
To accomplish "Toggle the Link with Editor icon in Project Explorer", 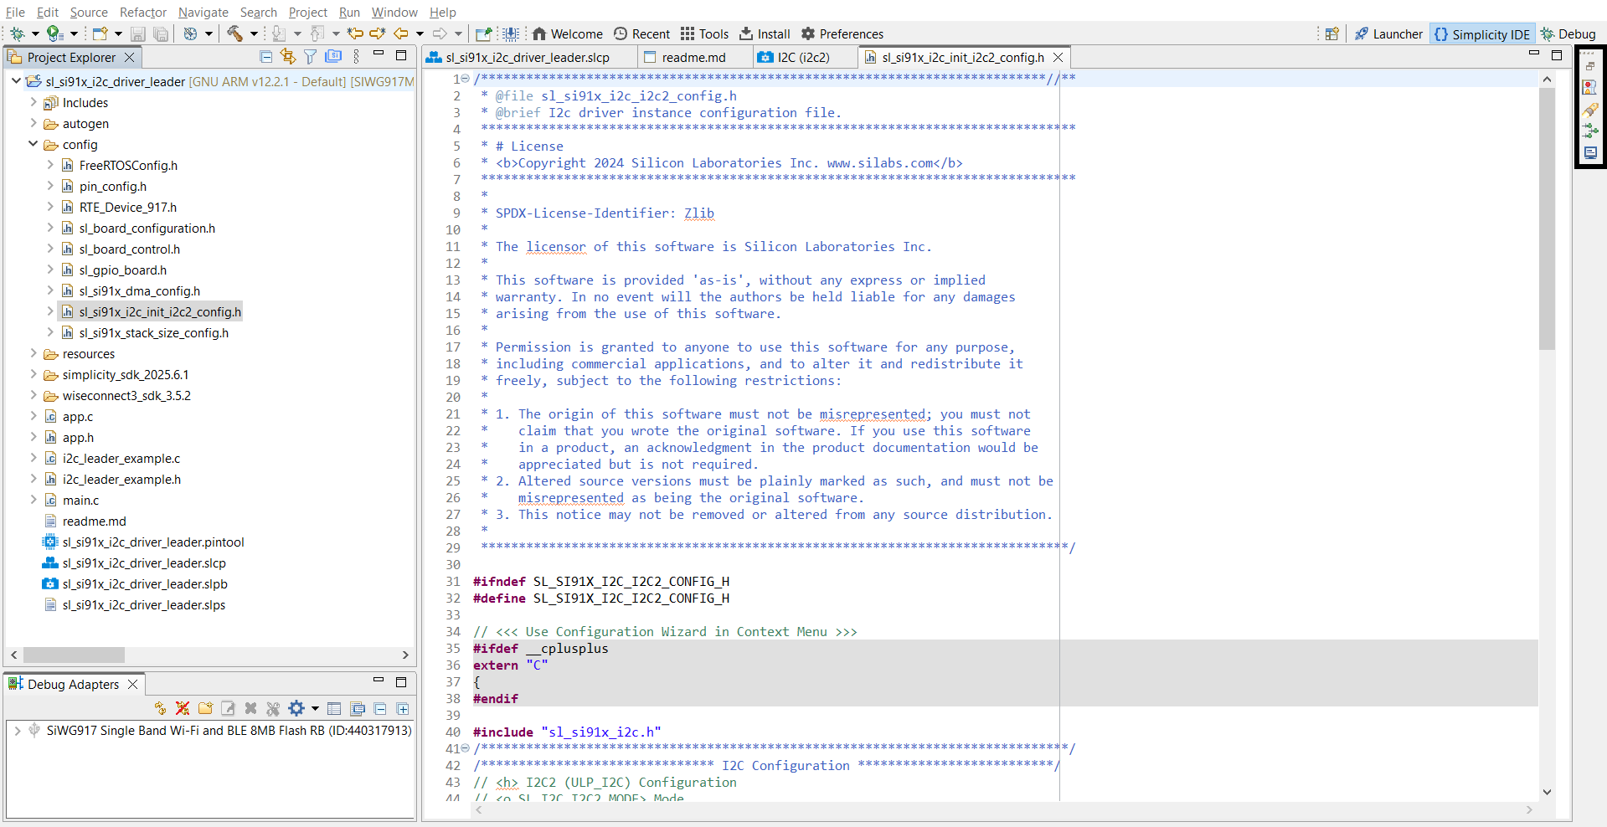I will click(x=287, y=56).
